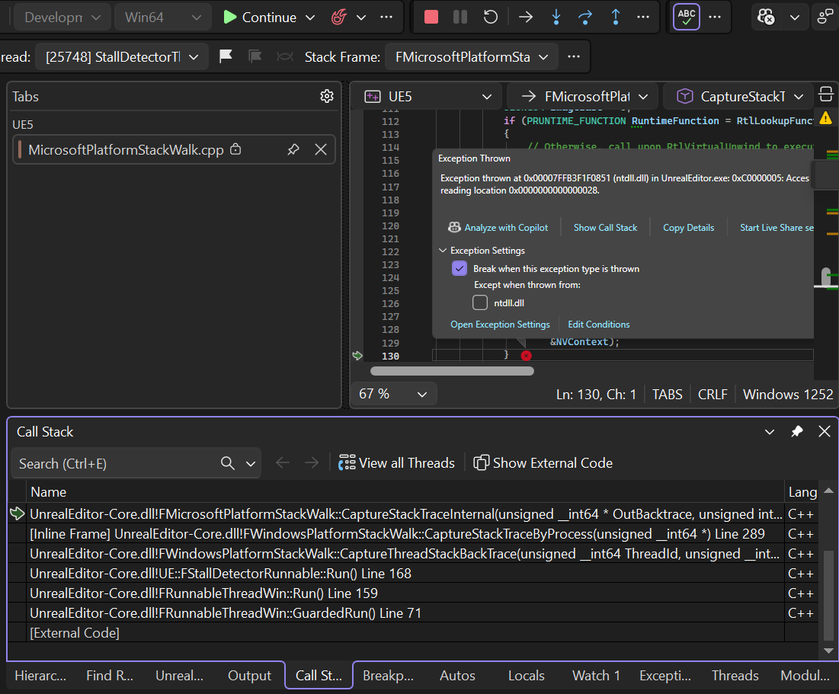Image resolution: width=839 pixels, height=694 pixels.
Task: Open the Win64 platform dropdown
Action: click(x=162, y=17)
